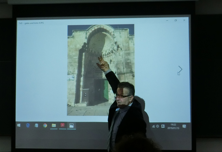Image resolution: width=222 pixels, height=152 pixels.
Task: Open the square tray icon near clock
Action: [163, 126]
